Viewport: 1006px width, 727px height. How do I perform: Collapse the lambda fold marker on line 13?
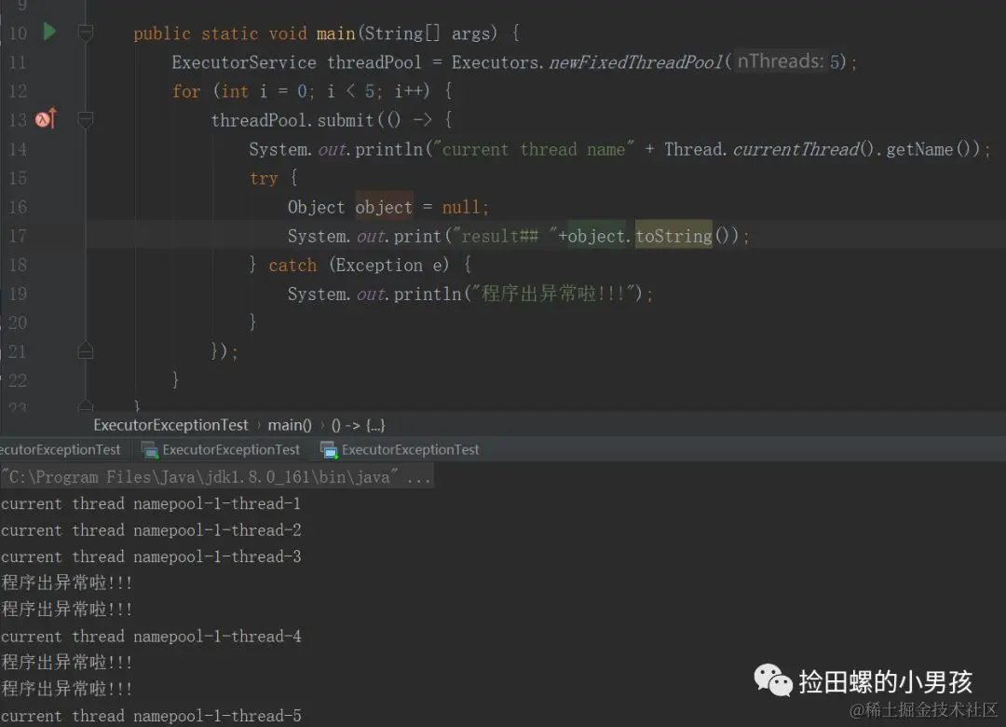click(86, 119)
